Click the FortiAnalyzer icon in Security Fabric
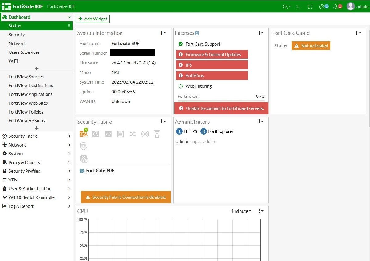The height and width of the screenshot is (261, 370). [x=96, y=134]
